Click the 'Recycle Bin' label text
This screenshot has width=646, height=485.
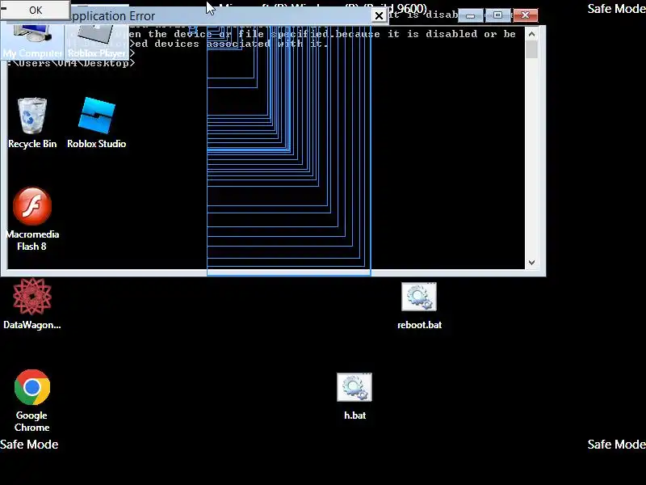(32, 144)
